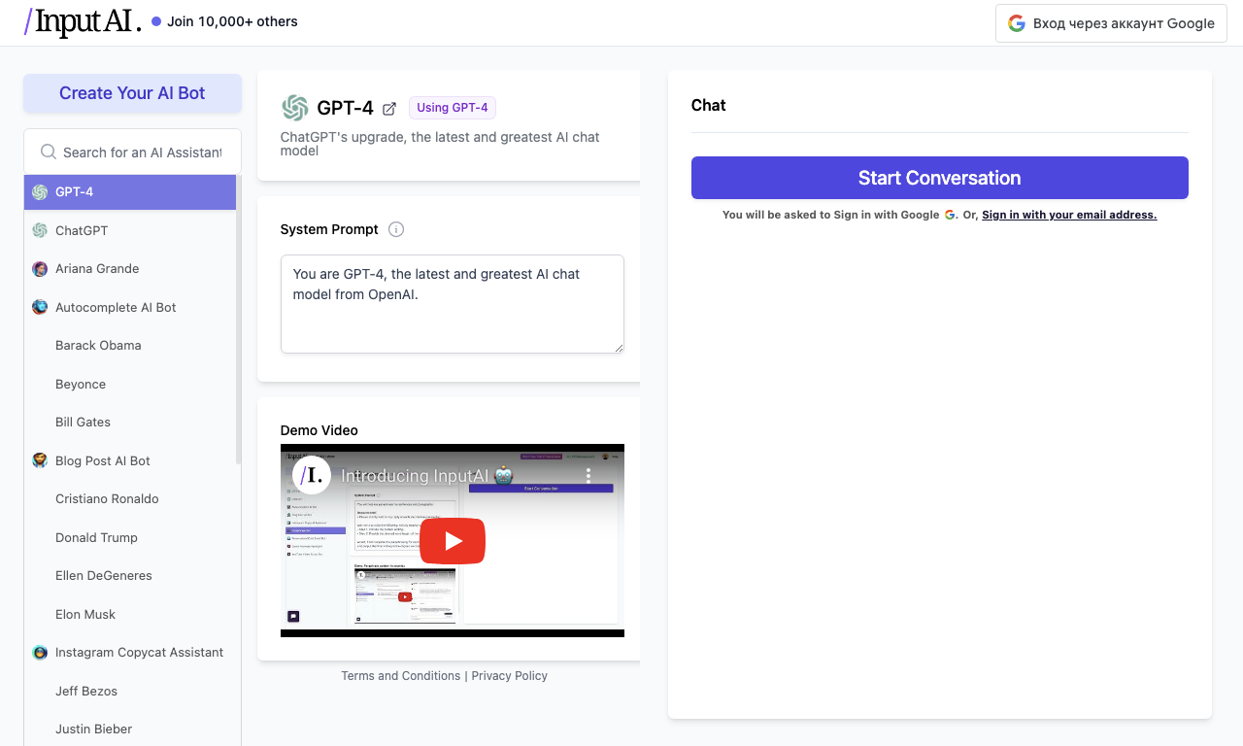Click the ChatGPT's upgrade description text
The width and height of the screenshot is (1243, 746).
point(440,144)
